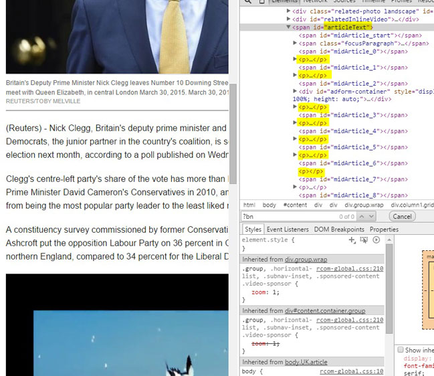434x376 pixels.
Task: Select html in the breadcrumb bar
Action: coord(249,205)
